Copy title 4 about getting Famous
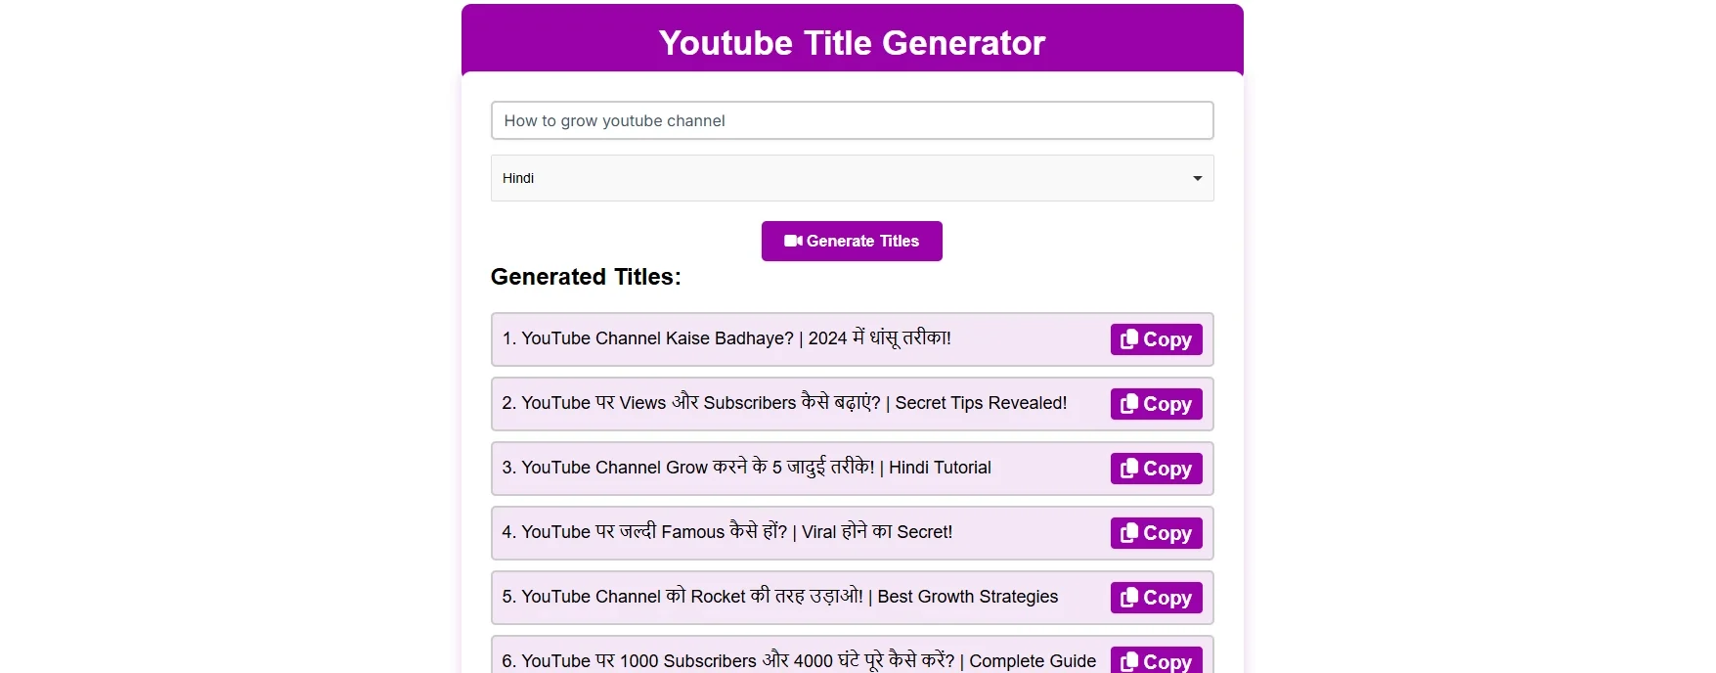The image size is (1716, 673). [x=1156, y=533]
